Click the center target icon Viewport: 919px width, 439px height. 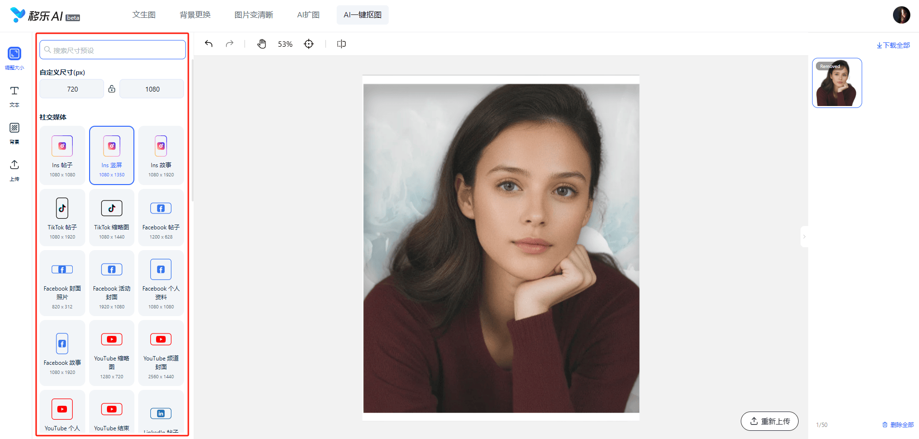point(309,44)
